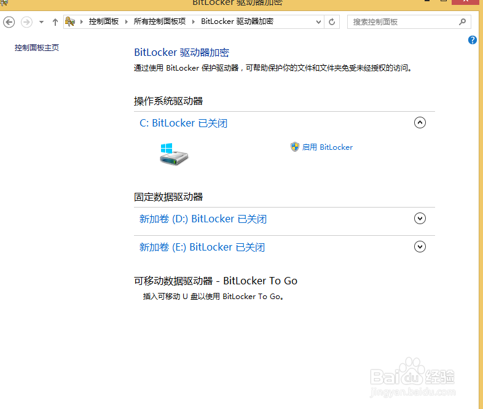The image size is (483, 409).
Task: Collapse the C: drive section chevron
Action: [x=420, y=122]
